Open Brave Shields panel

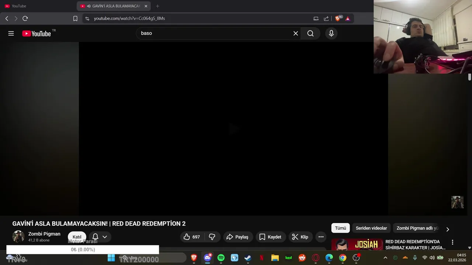[x=338, y=18]
